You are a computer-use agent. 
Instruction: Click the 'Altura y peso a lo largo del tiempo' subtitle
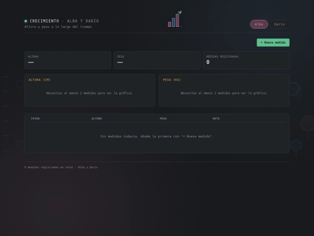tap(58, 27)
